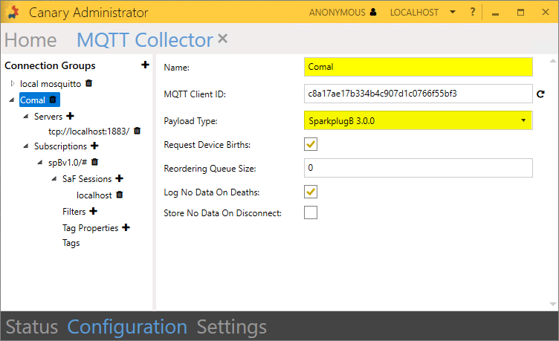The image size is (559, 341).
Task: Close the MQTT Collector tab
Action: (223, 39)
